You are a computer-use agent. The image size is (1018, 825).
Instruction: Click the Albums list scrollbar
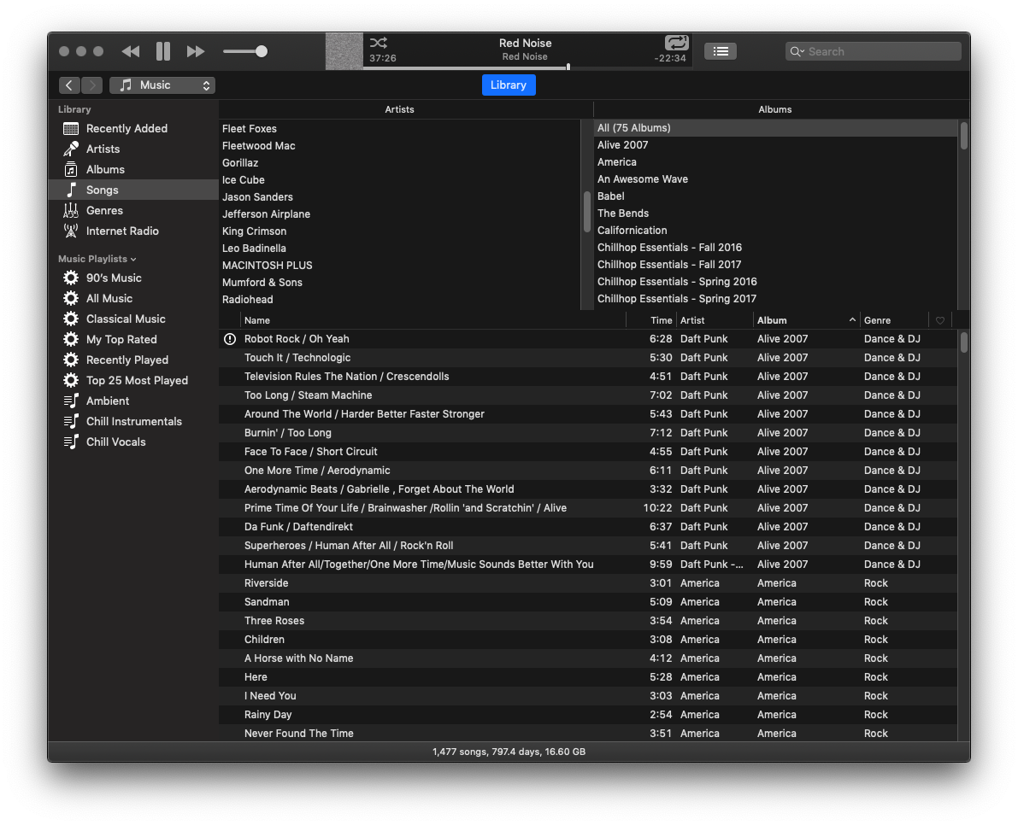(x=964, y=136)
